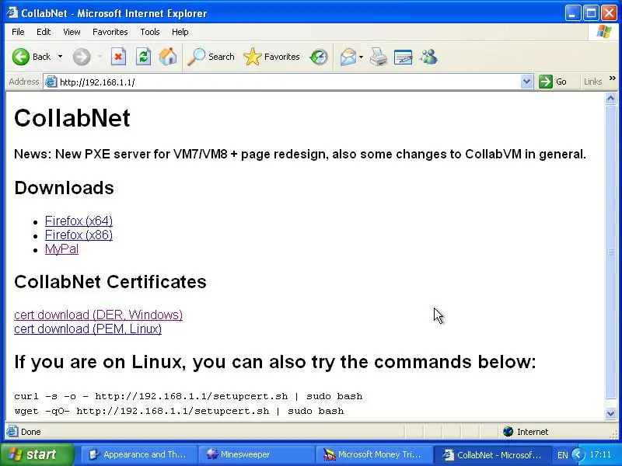Click the address bar URL field
The width and height of the screenshot is (622, 466).
pos(288,82)
